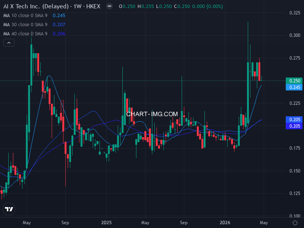
Task: Click the close value C0.250 in header
Action: click(182, 6)
